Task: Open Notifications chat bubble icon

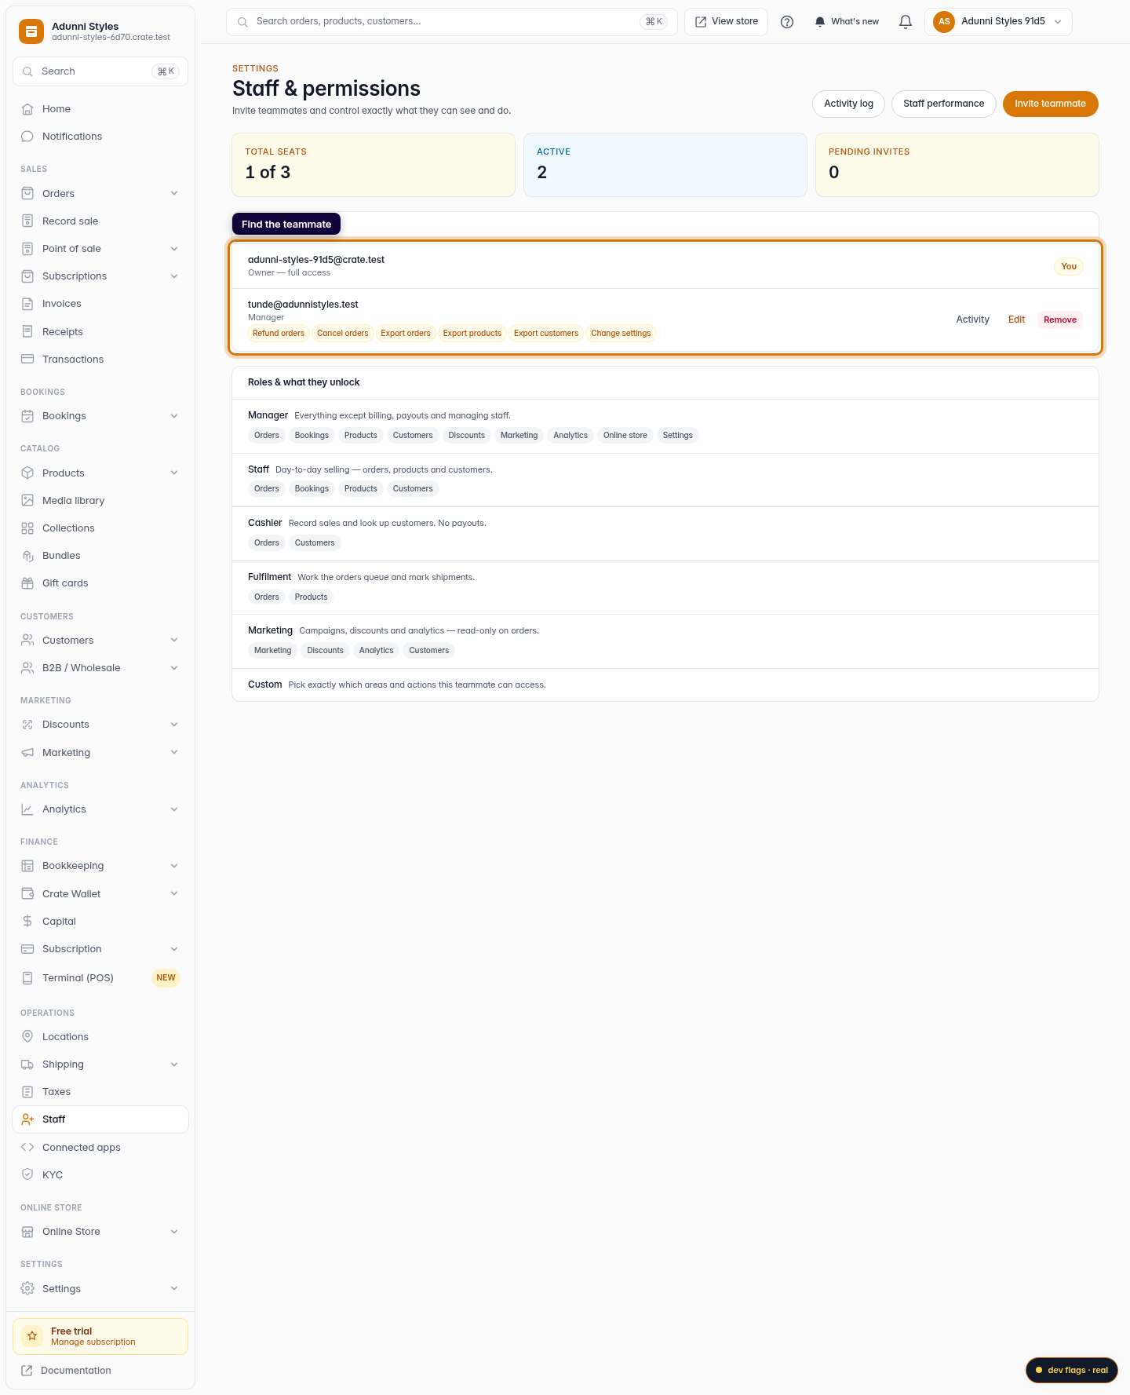Action: point(27,137)
